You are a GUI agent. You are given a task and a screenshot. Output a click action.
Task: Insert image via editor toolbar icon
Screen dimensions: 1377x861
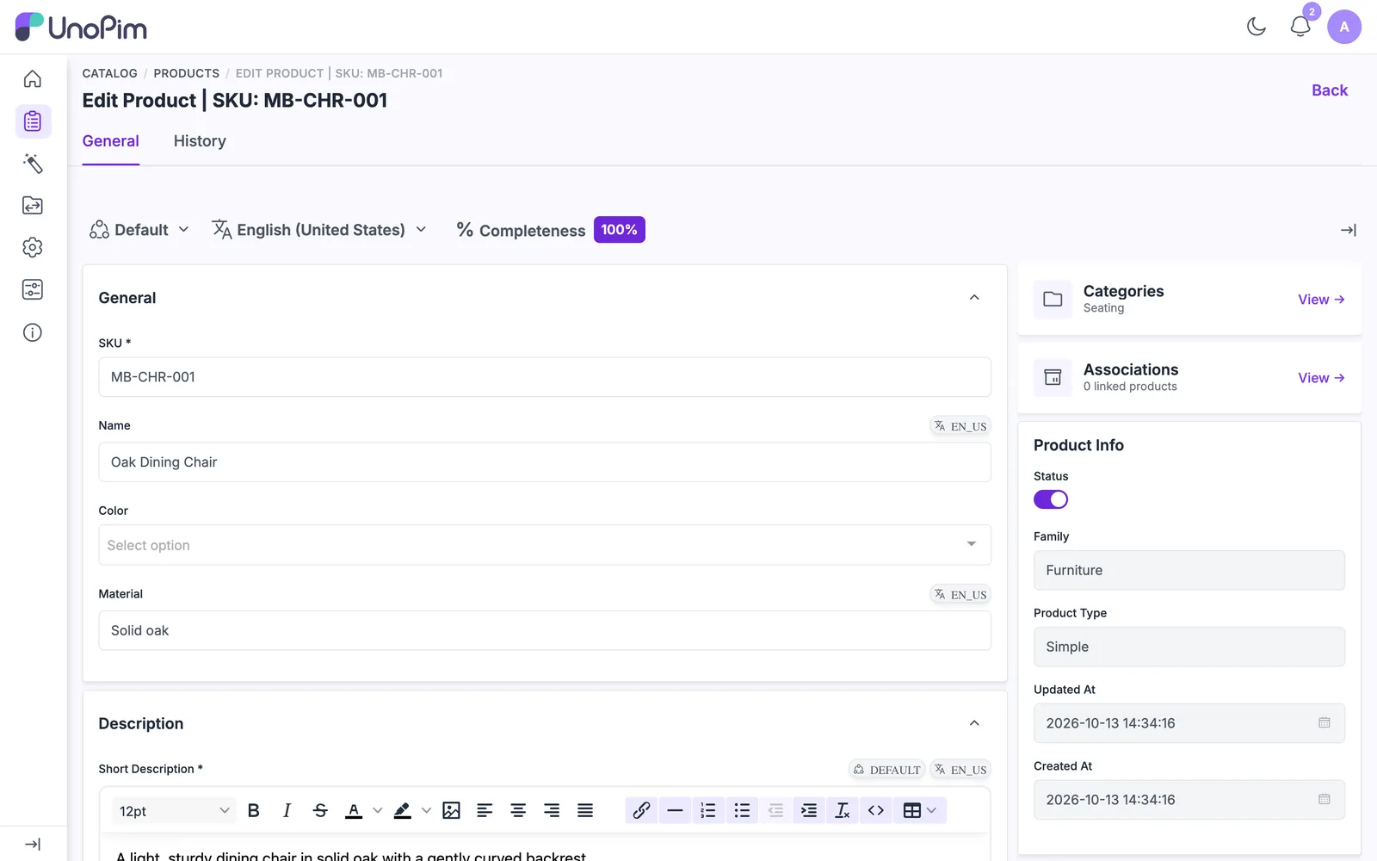pyautogui.click(x=451, y=810)
